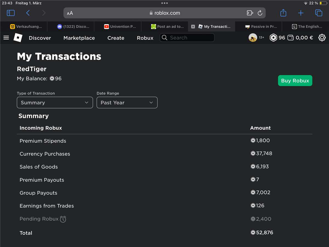The width and height of the screenshot is (329, 247).
Task: Click the Roblox Search input field
Action: [187, 38]
